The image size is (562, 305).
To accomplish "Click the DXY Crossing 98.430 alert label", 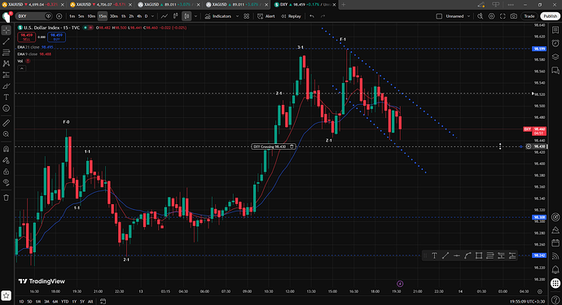I will coord(274,146).
